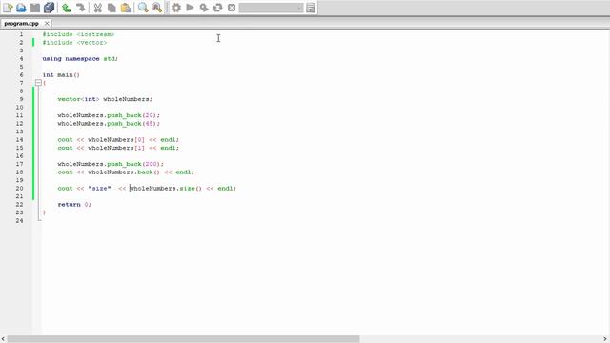Click on push_back(200) line

[x=111, y=164]
